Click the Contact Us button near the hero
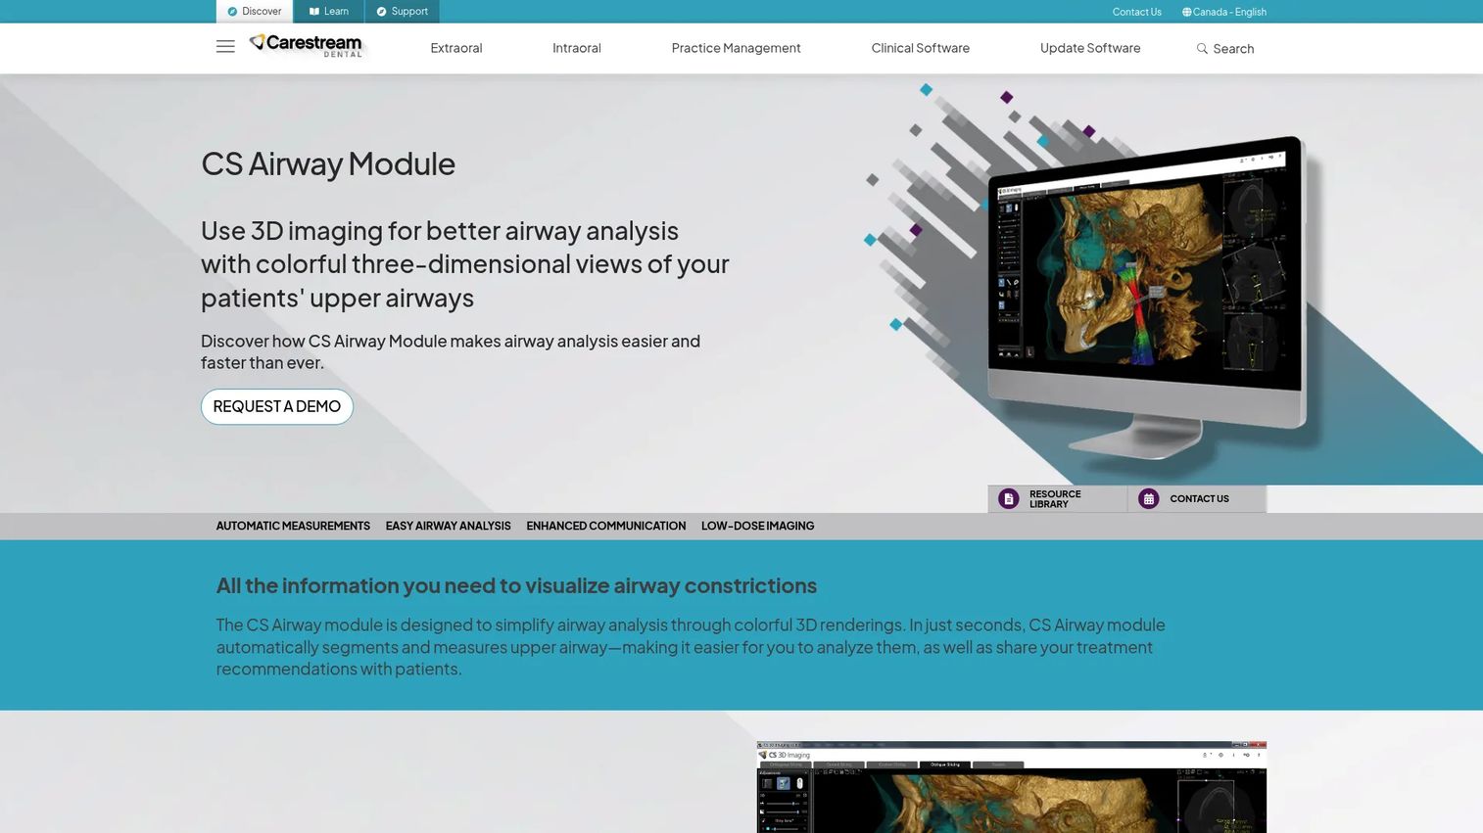This screenshot has height=833, width=1483. [x=1197, y=498]
